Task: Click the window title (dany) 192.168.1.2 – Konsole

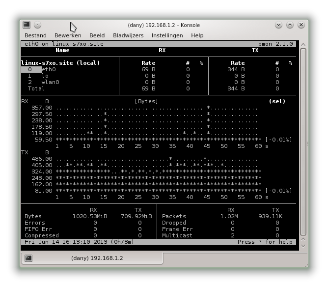Action: click(164, 25)
